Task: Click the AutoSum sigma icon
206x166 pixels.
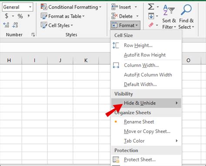Action: click(151, 7)
